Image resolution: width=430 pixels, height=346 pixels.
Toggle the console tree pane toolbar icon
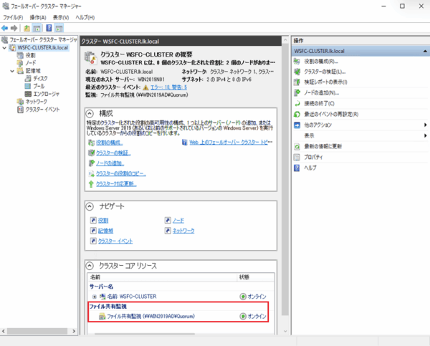pyautogui.click(x=37, y=28)
